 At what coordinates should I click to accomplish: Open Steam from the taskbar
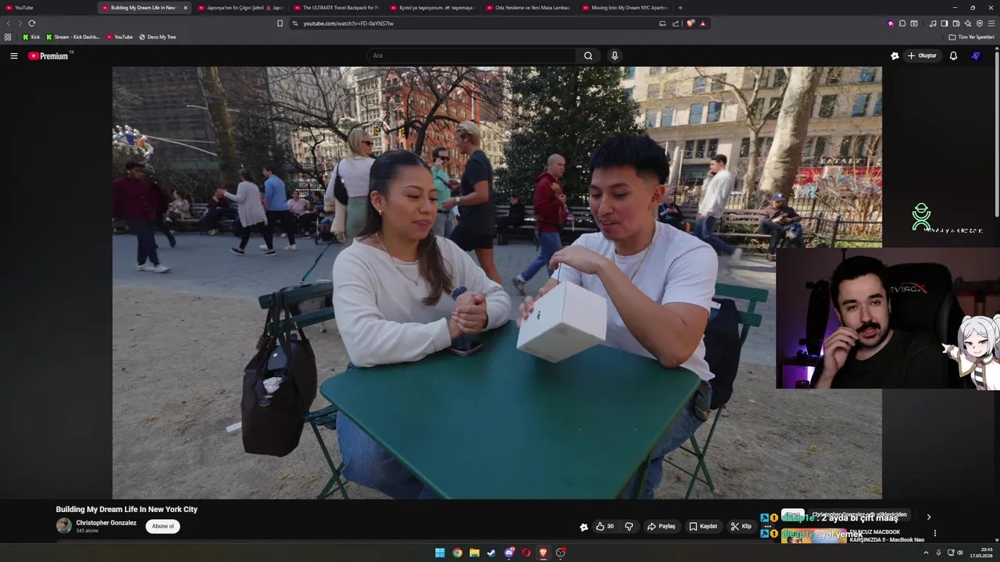tap(491, 553)
